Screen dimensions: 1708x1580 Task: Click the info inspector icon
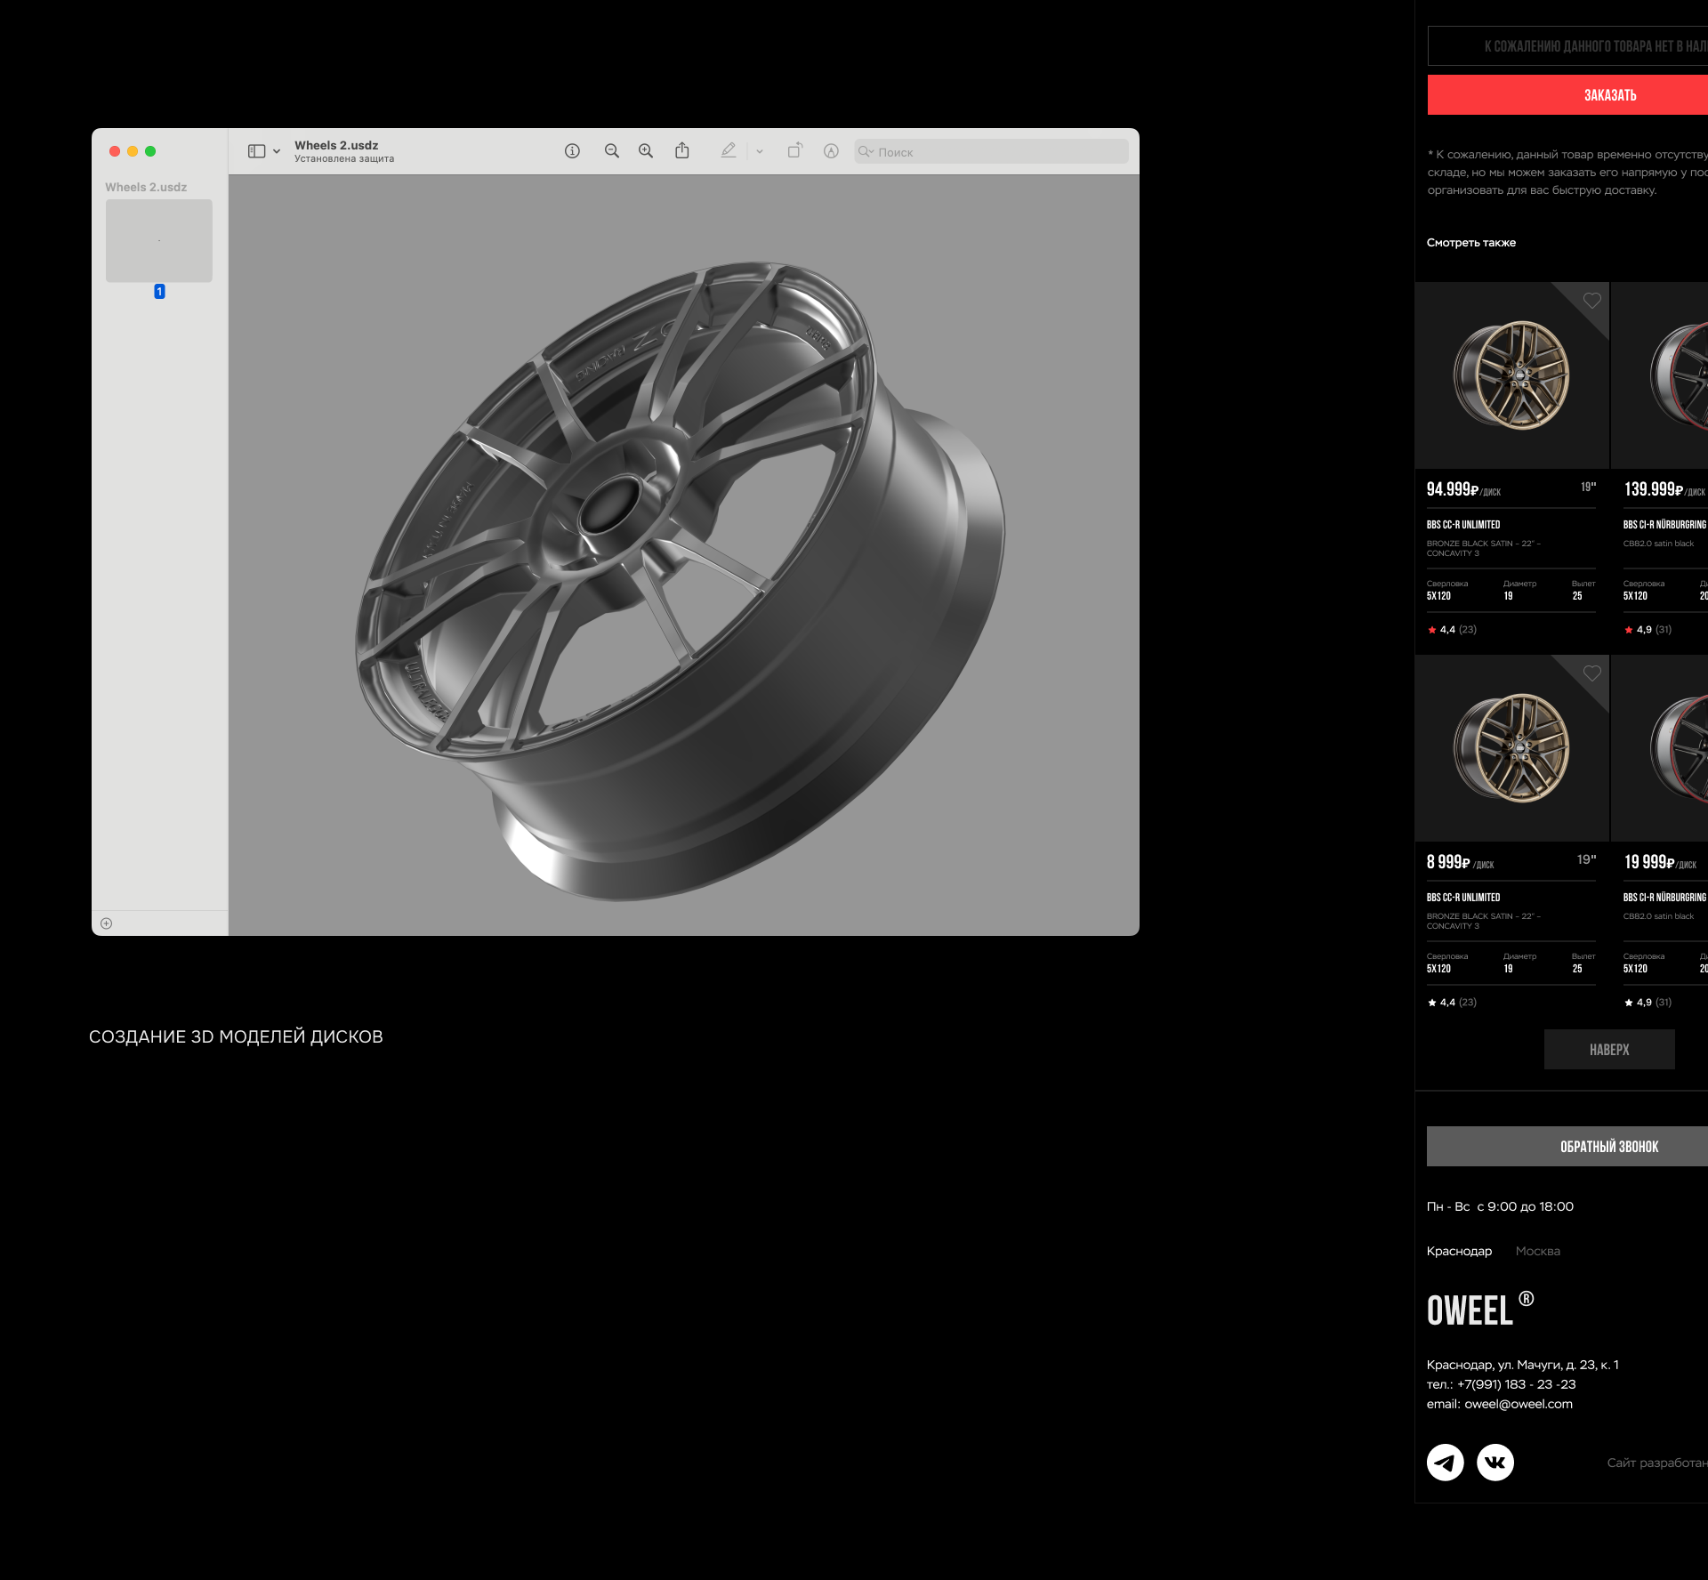[572, 151]
